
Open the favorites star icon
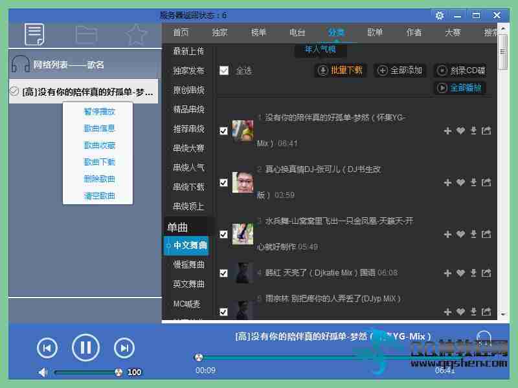pos(136,34)
